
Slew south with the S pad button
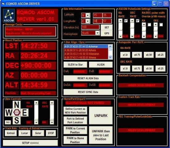pyautogui.click(x=17, y=120)
